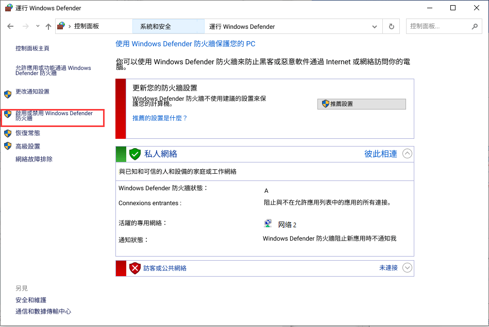Screen dimensions: 489x327
Task: Click 未連接 status text
Action: (389, 267)
